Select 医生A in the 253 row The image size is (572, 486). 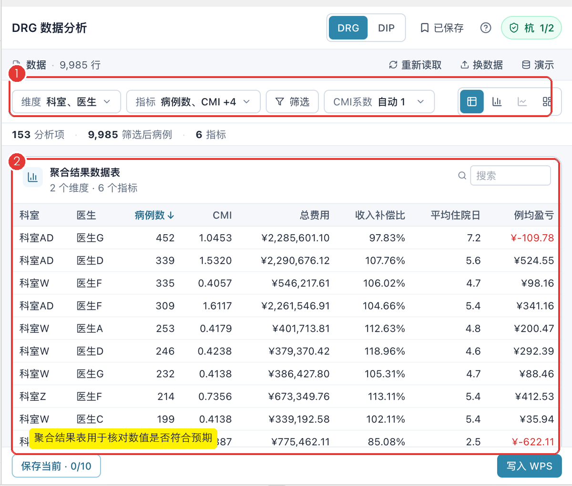90,328
